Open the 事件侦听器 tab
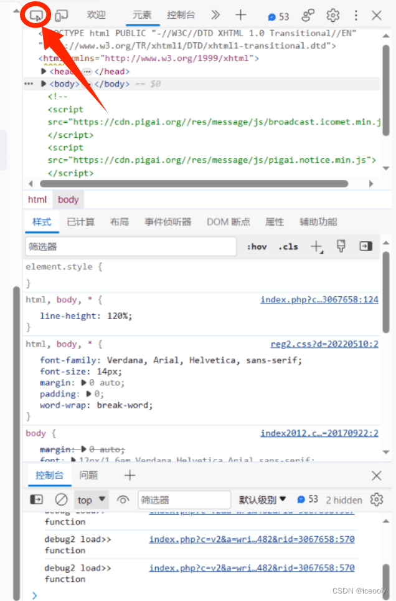Viewport: 396px width, 601px height. 167,222
